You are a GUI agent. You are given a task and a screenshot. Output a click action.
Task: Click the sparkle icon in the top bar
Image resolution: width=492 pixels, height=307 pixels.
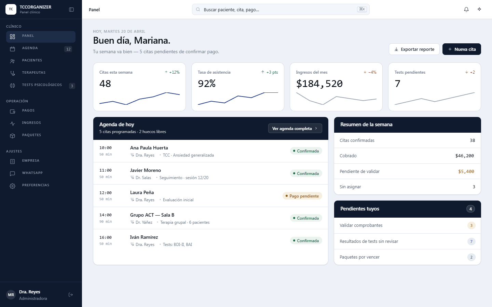tap(479, 10)
